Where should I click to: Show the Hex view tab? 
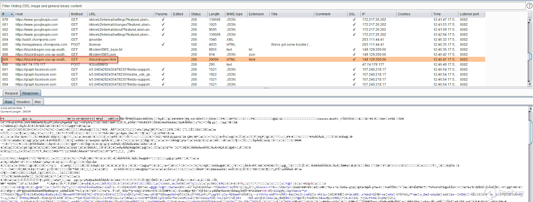tap(38, 102)
